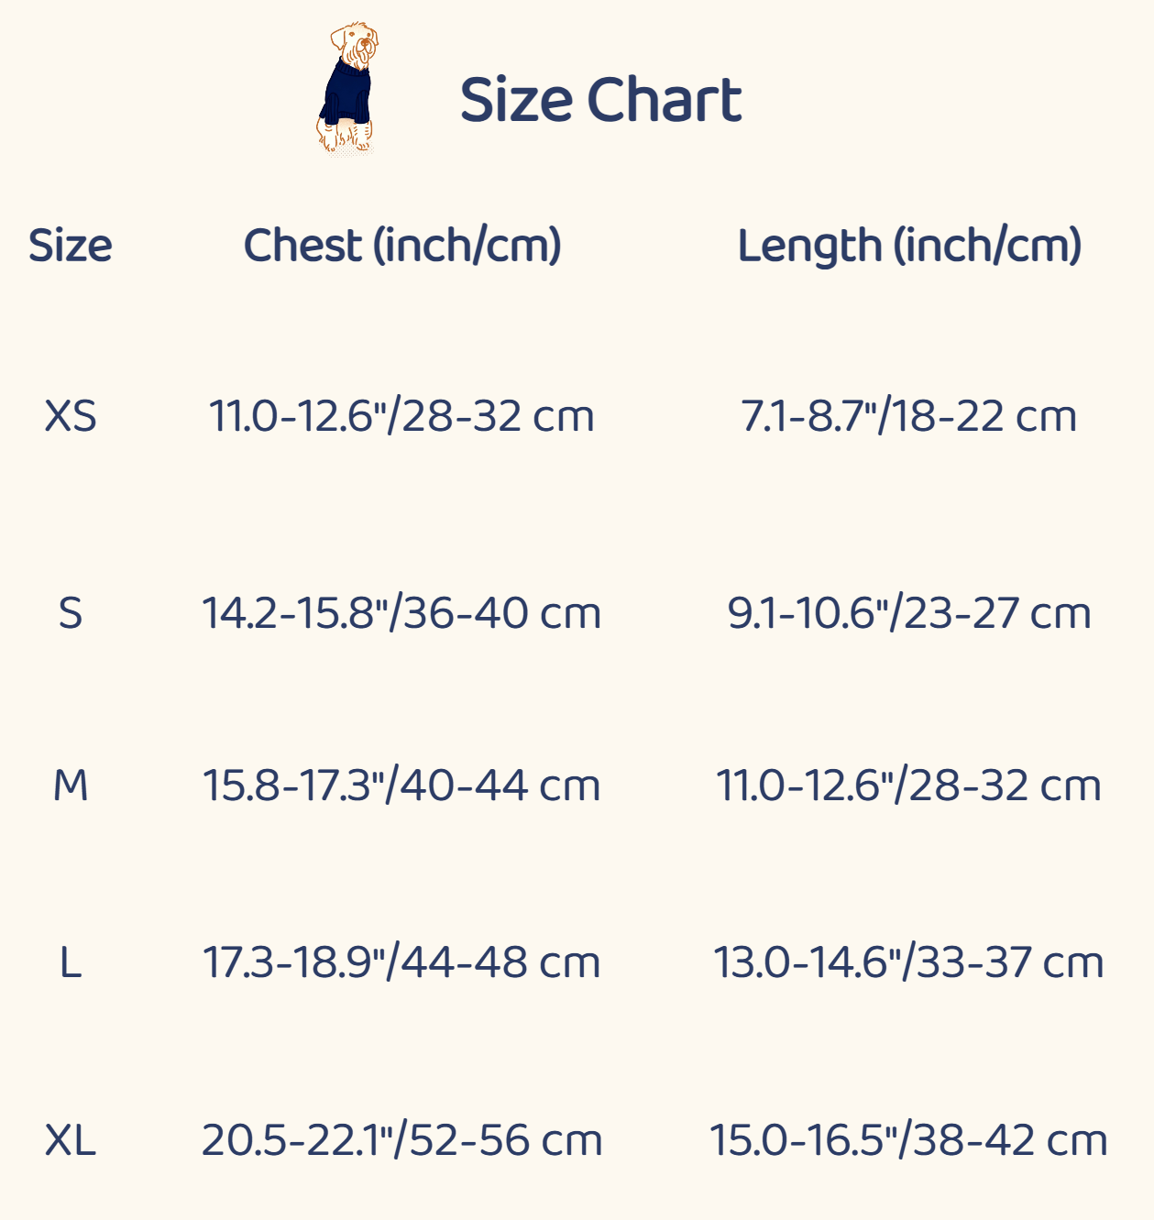Click M length measurement 28-32 cm
The image size is (1154, 1220).
[909, 786]
